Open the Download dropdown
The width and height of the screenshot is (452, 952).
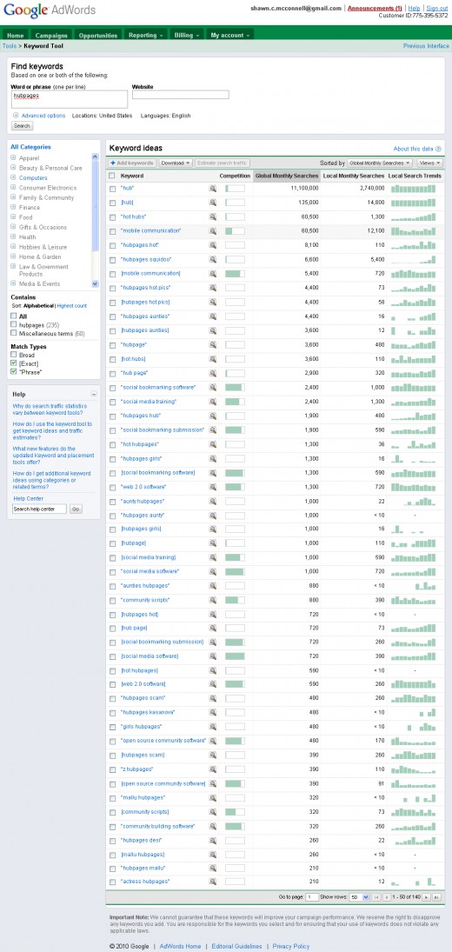(176, 163)
